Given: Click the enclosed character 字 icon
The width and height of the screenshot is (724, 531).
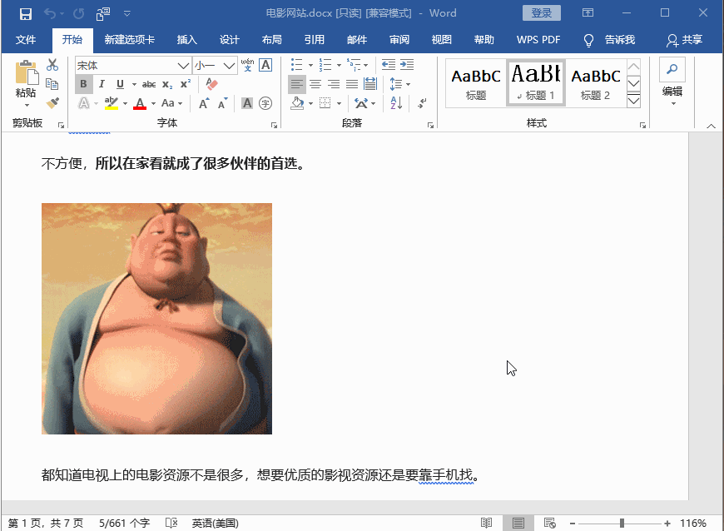Looking at the screenshot, I should pos(265,103).
